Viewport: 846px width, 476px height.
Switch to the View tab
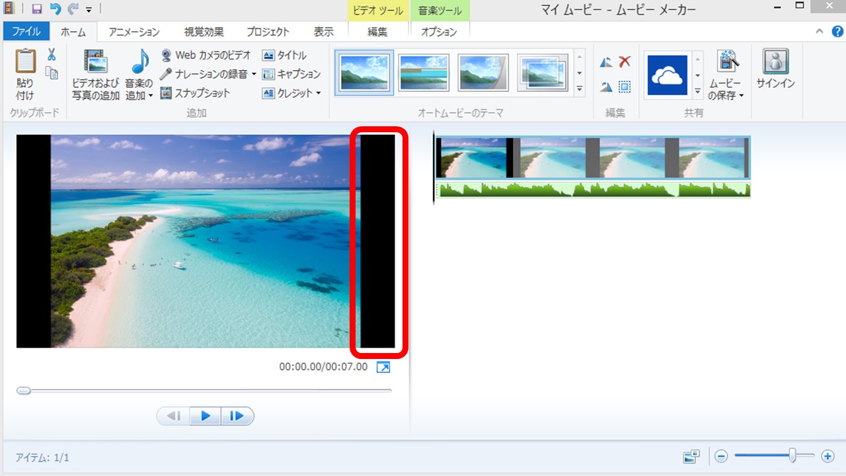[x=323, y=31]
